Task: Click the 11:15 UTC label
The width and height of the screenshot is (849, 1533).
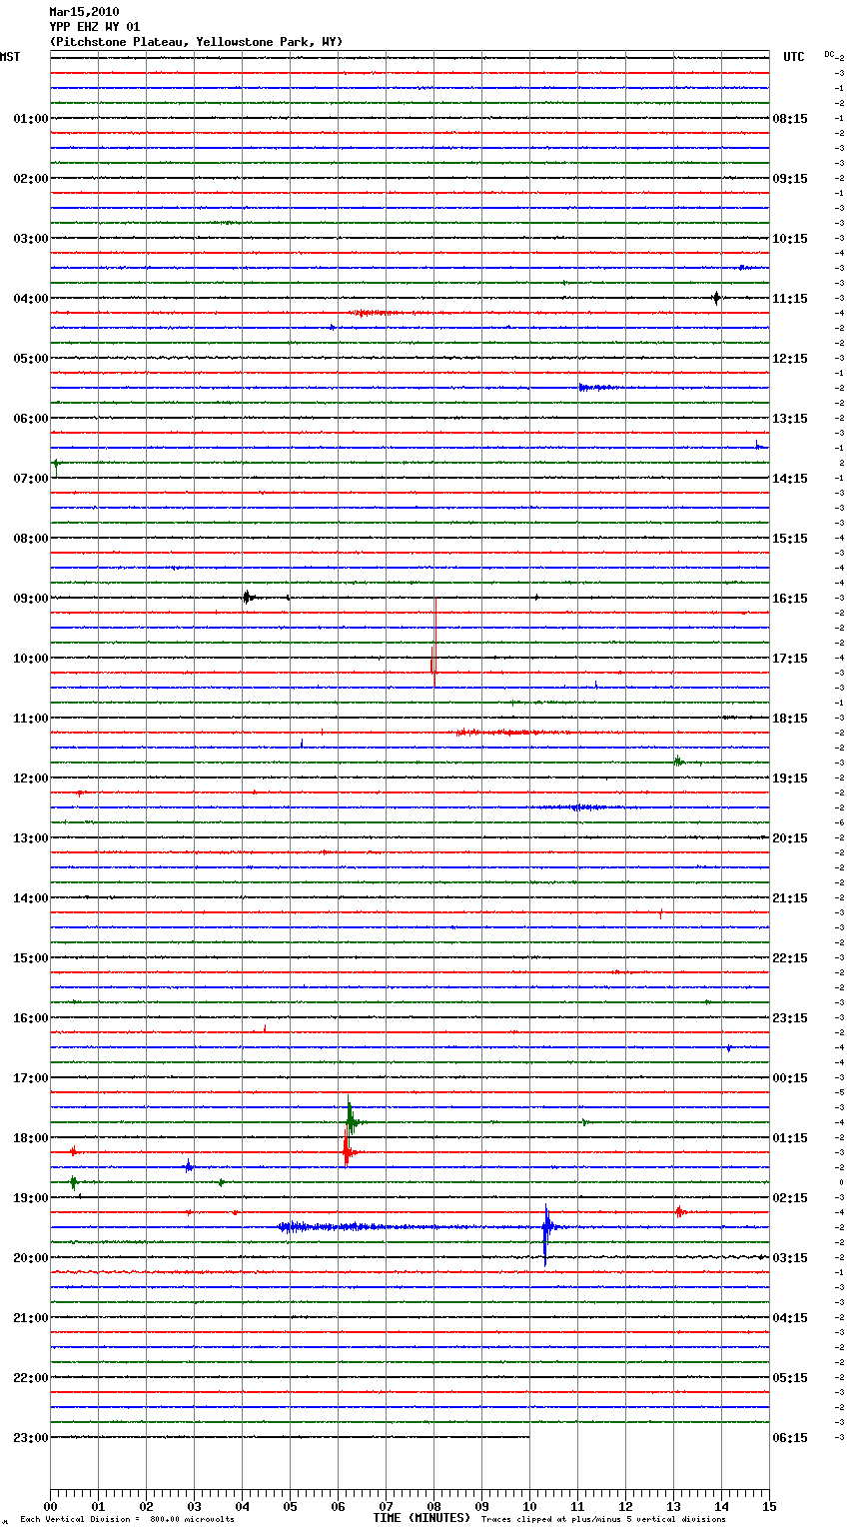Action: 790,299
